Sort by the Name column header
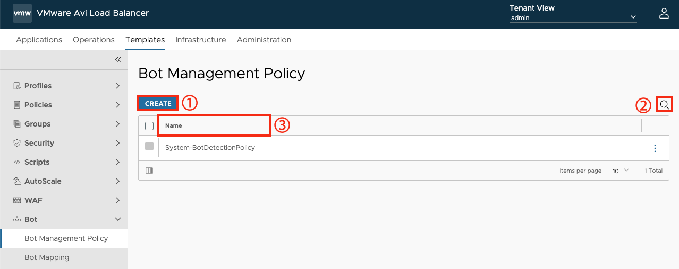 click(x=174, y=126)
